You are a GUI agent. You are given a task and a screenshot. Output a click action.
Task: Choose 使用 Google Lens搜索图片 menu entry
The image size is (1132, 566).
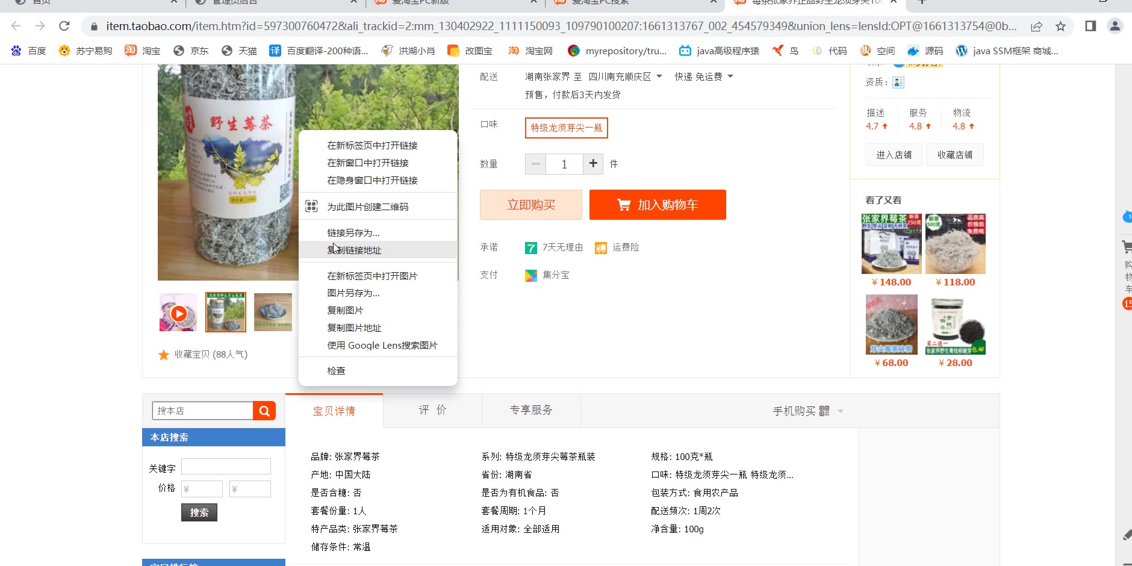pyautogui.click(x=378, y=345)
